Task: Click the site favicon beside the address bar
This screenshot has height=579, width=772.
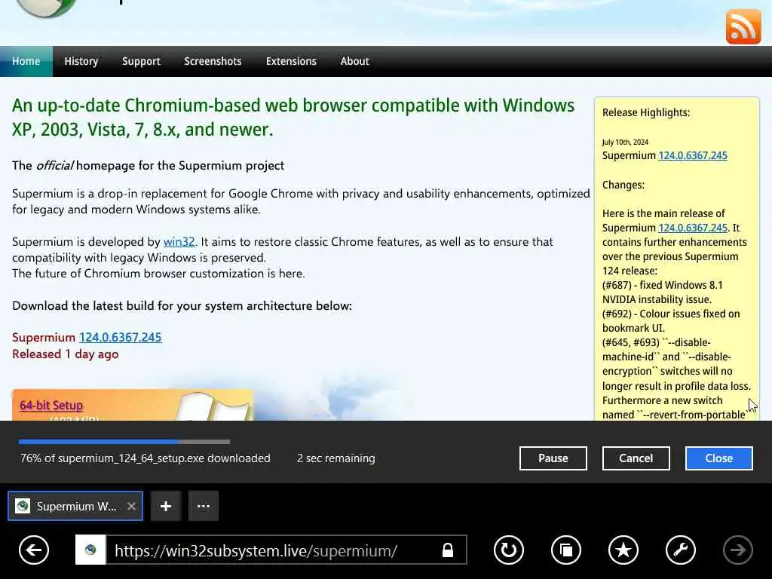Action: 90,550
